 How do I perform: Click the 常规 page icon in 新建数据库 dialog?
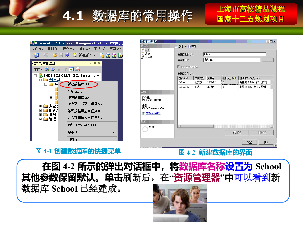[x=143, y=50]
